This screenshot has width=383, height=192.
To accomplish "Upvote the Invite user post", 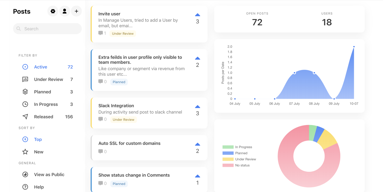I will (198, 15).
